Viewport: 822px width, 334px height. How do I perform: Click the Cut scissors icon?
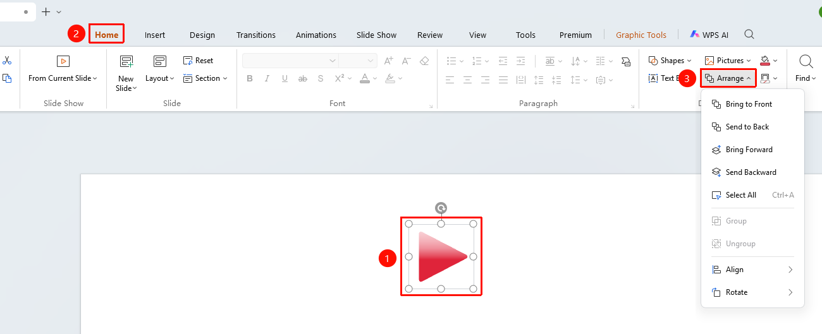7,61
